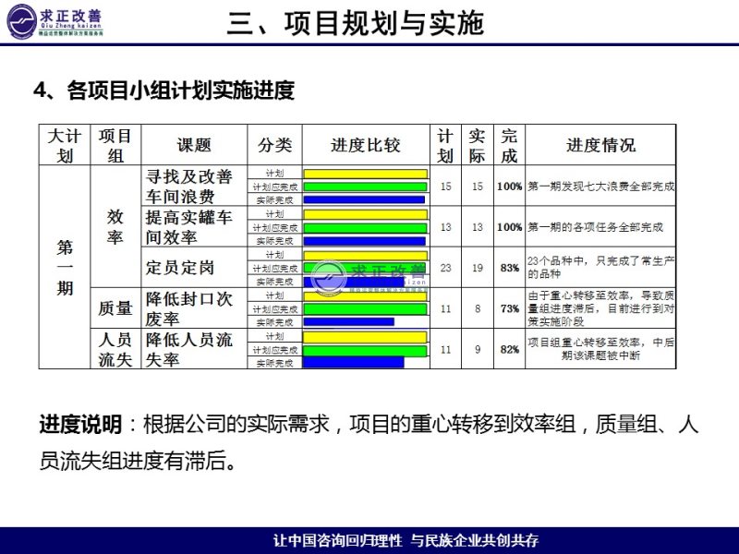This screenshot has height=554, width=739.
Task: Click the blue actual bar for 降低封口次废率
Action: (349, 322)
